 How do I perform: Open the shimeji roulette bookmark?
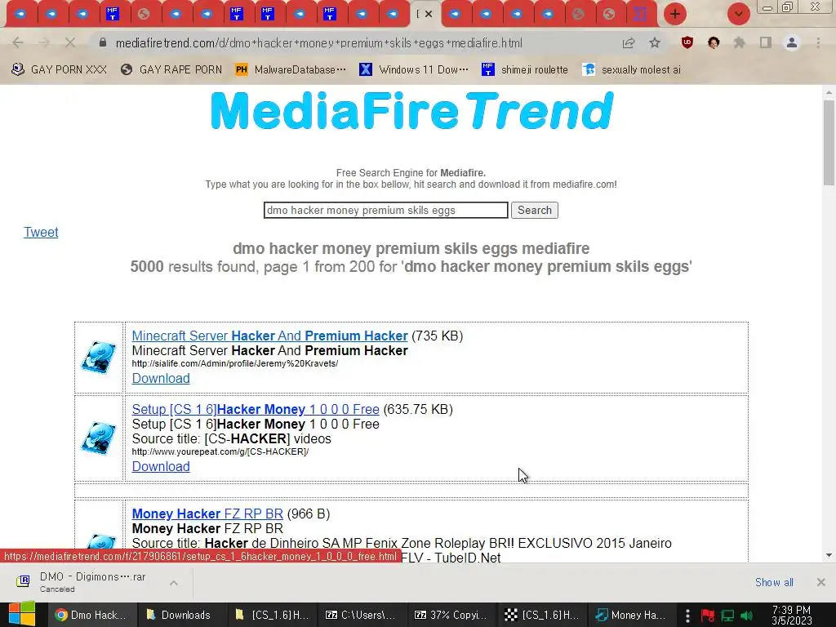coord(525,70)
